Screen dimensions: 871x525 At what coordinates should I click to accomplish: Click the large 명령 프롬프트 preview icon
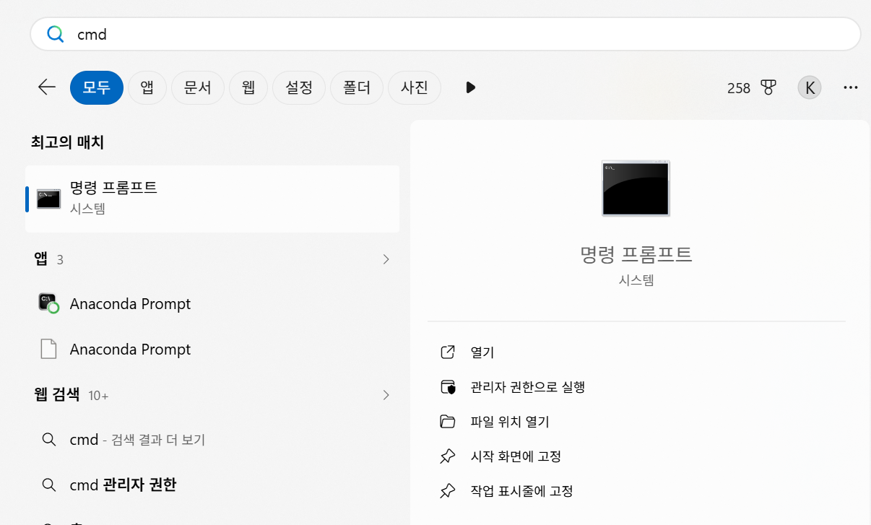click(x=636, y=188)
